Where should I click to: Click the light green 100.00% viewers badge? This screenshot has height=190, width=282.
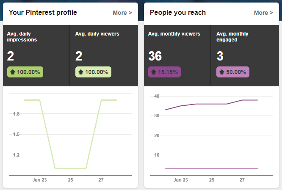click(x=94, y=72)
